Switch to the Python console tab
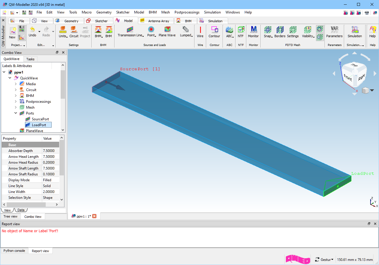 point(14,251)
